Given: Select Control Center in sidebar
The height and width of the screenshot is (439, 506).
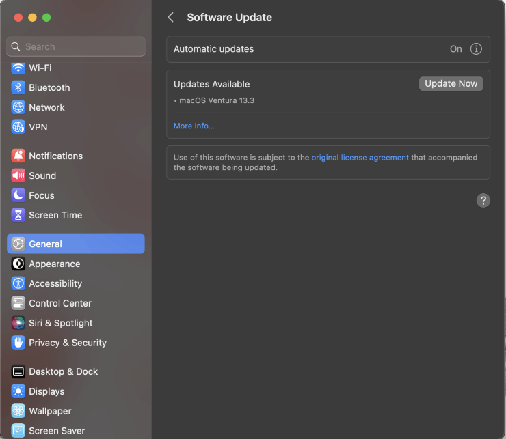Looking at the screenshot, I should tap(59, 303).
